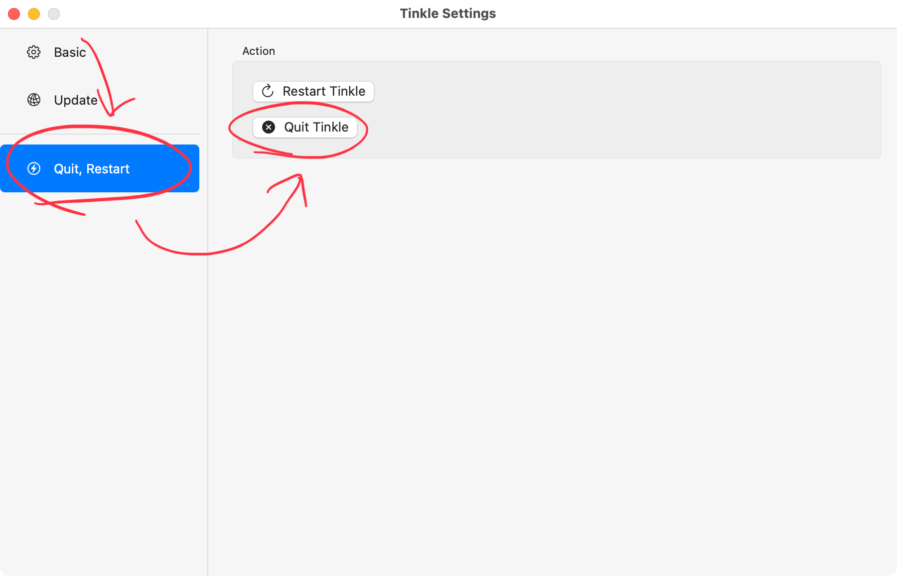The image size is (897, 576).
Task: Click the Tinkle Settings window title
Action: [x=448, y=13]
